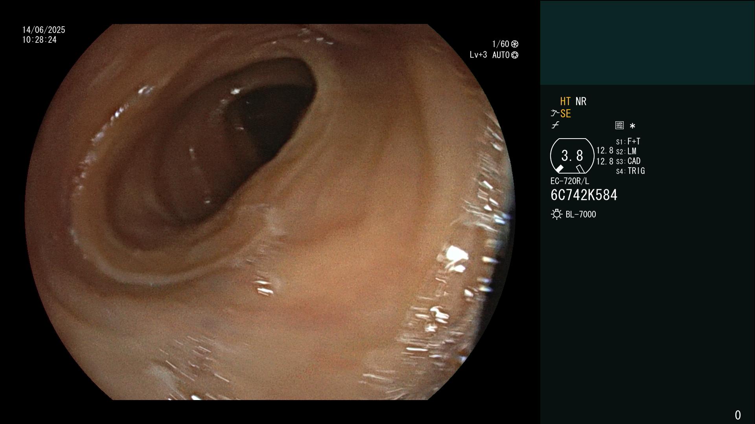
Task: Click the structure emphasis icon left of SE
Action: [555, 113]
